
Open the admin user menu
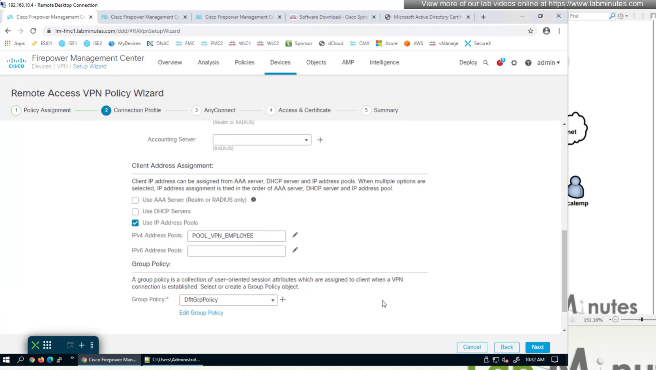pyautogui.click(x=548, y=63)
